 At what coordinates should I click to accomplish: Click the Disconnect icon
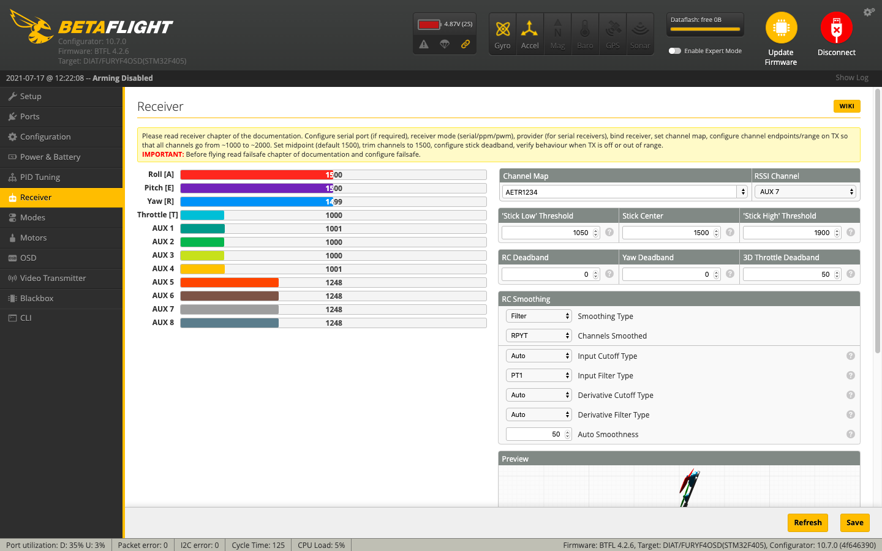click(x=836, y=28)
